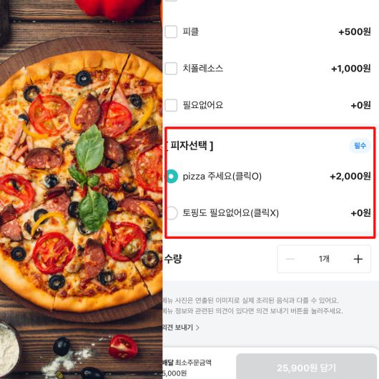Image resolution: width=379 pixels, height=379 pixels.
Task: Tap the +1,000원 price for 치폴레소스
Action: (351, 69)
